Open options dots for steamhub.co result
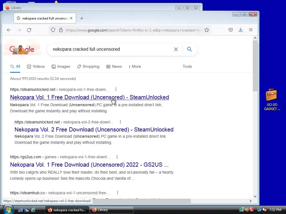The height and width of the screenshot is (214, 286). coord(118,193)
